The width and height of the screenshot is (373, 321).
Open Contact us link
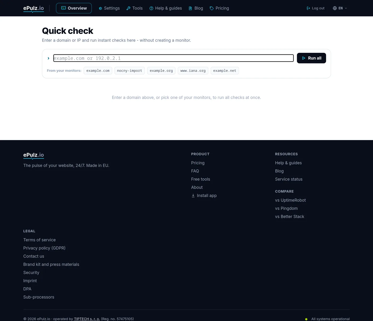34,256
